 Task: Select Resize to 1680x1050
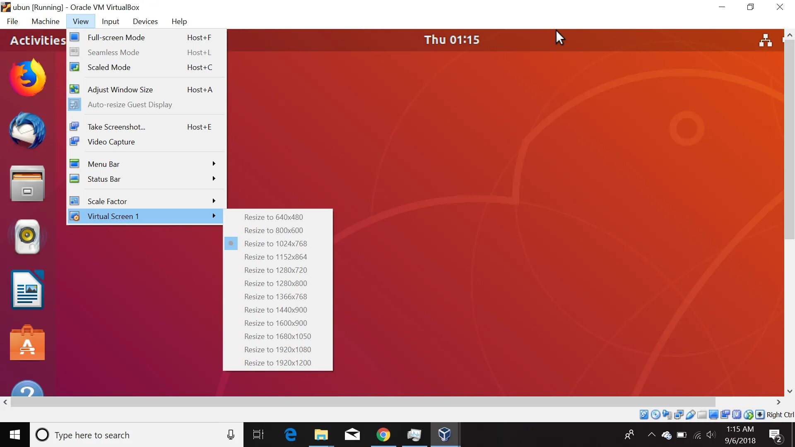[x=278, y=336]
